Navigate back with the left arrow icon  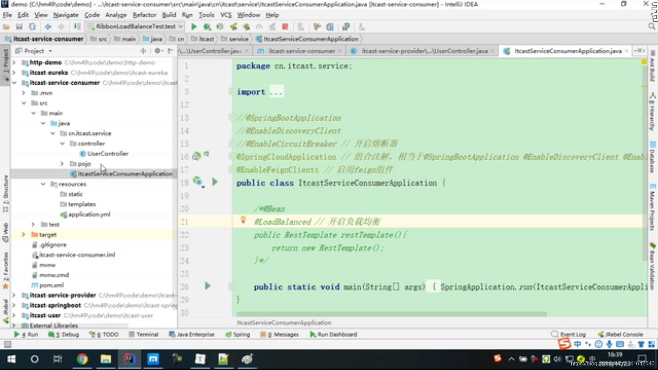[x=48, y=27]
